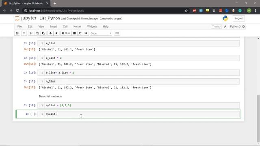Click the Trusted notebook indicator
This screenshot has height=146, width=260.
point(216,26)
